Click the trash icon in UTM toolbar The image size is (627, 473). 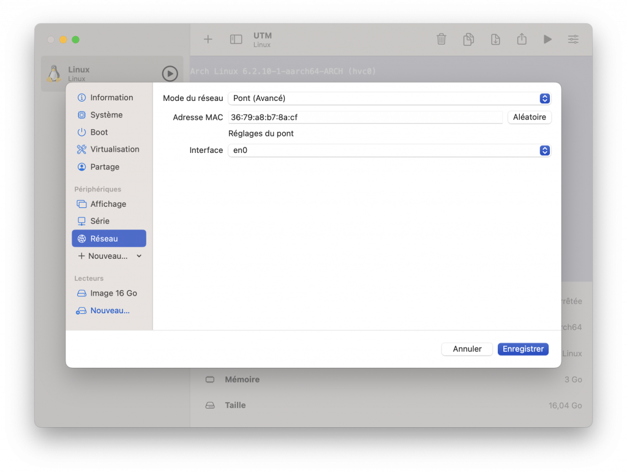pos(441,39)
